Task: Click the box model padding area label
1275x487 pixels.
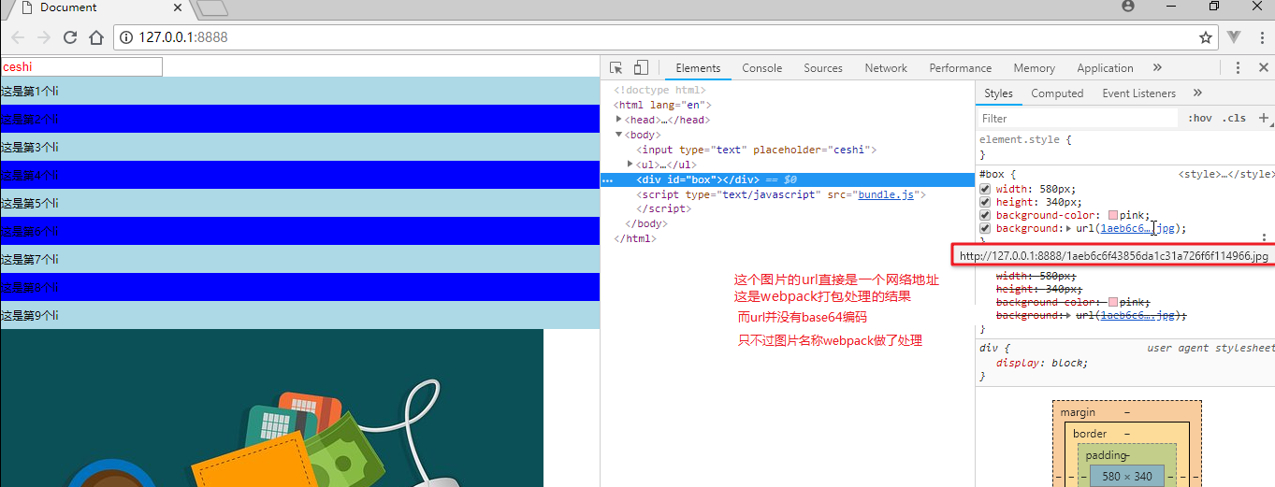Action: [1106, 455]
